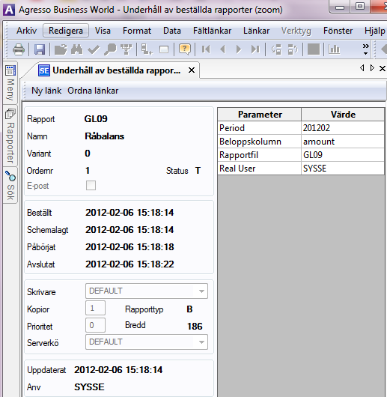Click the Open folder toolbar icon
The height and width of the screenshot is (397, 387).
pos(61,49)
